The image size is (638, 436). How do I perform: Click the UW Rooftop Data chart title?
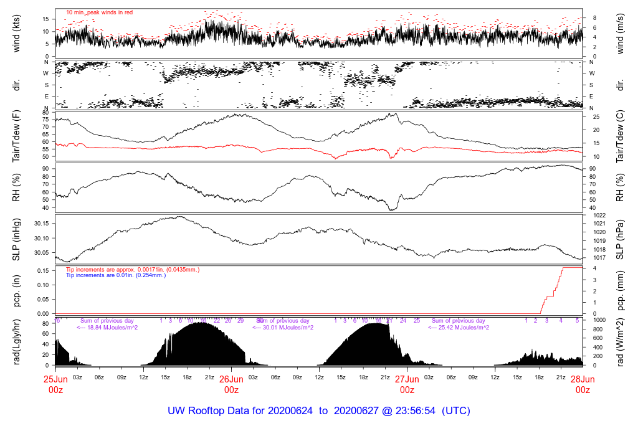319,411
